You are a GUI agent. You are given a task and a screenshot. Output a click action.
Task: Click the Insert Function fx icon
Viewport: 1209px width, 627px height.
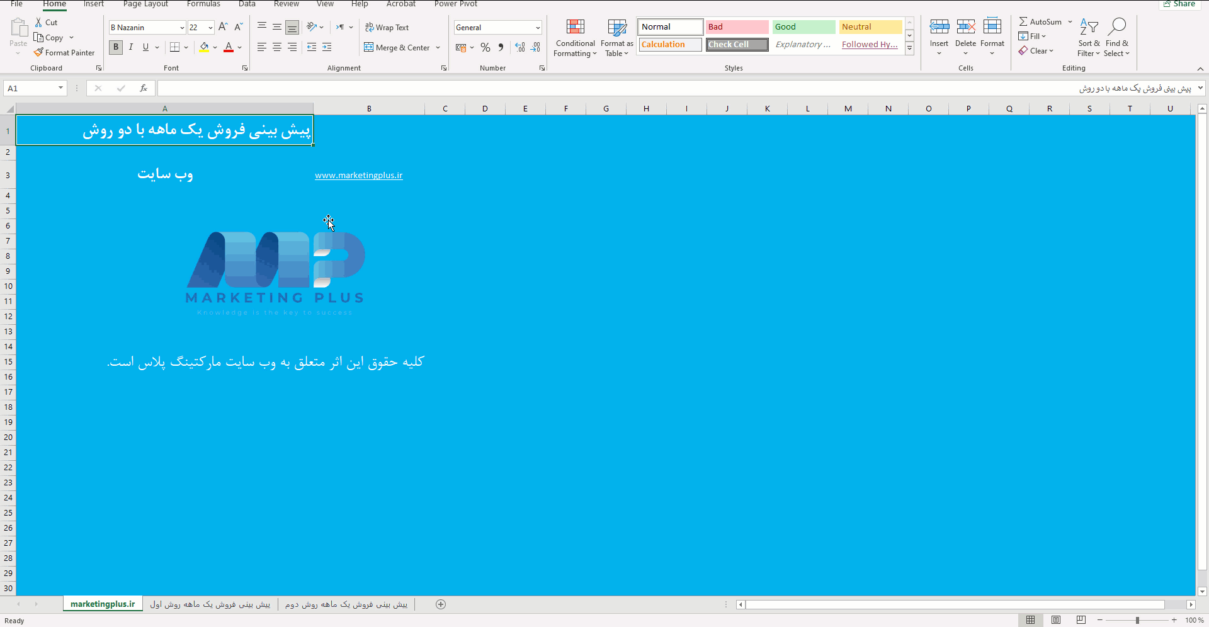point(144,88)
